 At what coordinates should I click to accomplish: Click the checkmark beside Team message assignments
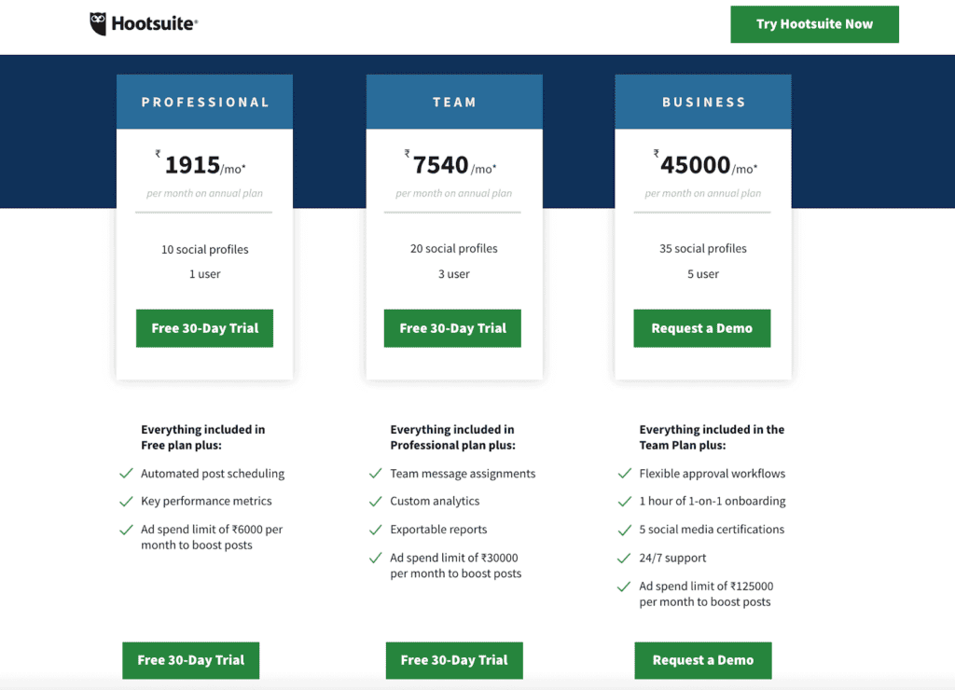point(375,473)
